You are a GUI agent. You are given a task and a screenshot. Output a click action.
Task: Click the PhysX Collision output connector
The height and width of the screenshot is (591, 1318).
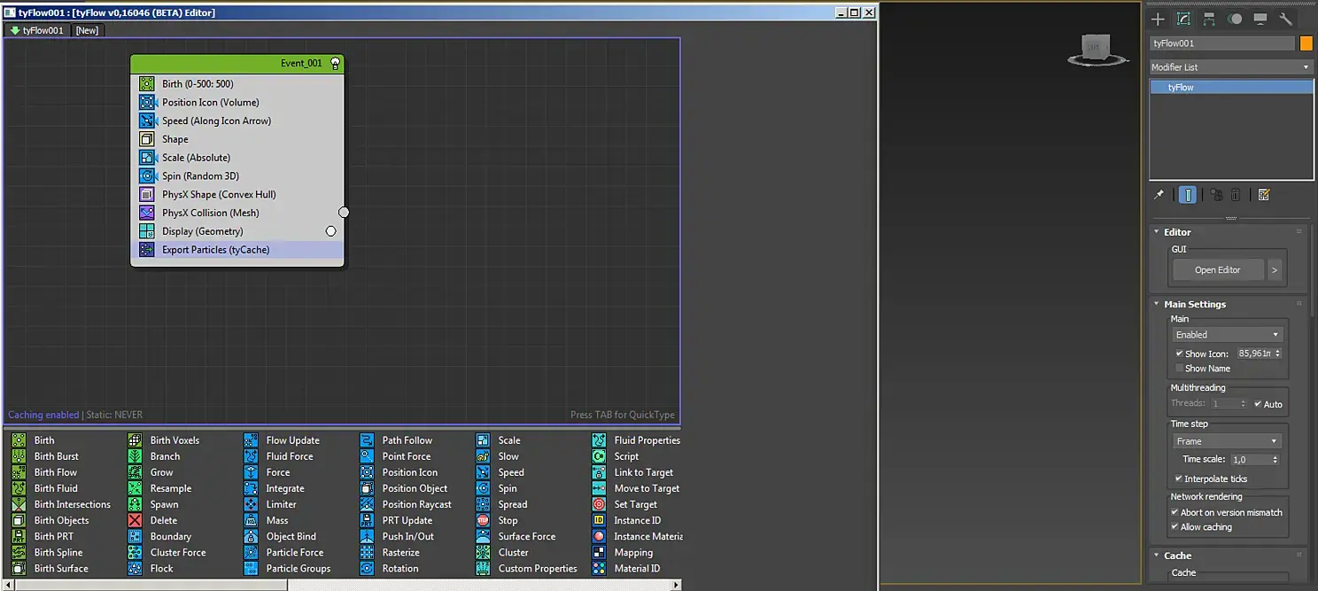tap(344, 213)
